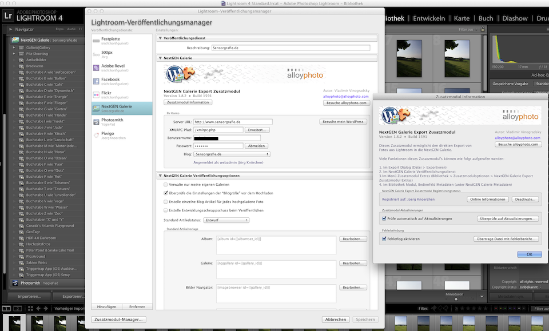The width and height of the screenshot is (549, 331).
Task: Switch to main window display 1
Action: pyautogui.click(x=6, y=309)
